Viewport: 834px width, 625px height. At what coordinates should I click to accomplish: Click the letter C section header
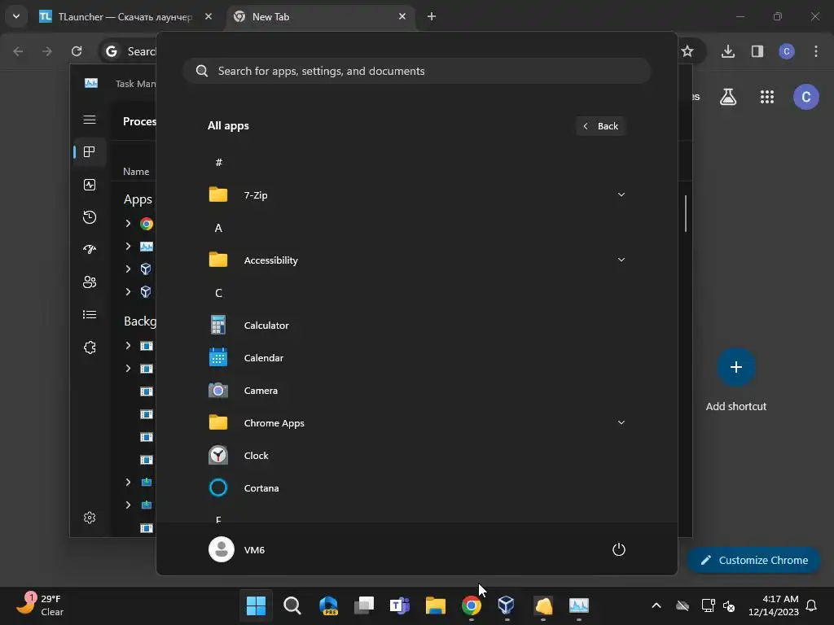click(218, 293)
